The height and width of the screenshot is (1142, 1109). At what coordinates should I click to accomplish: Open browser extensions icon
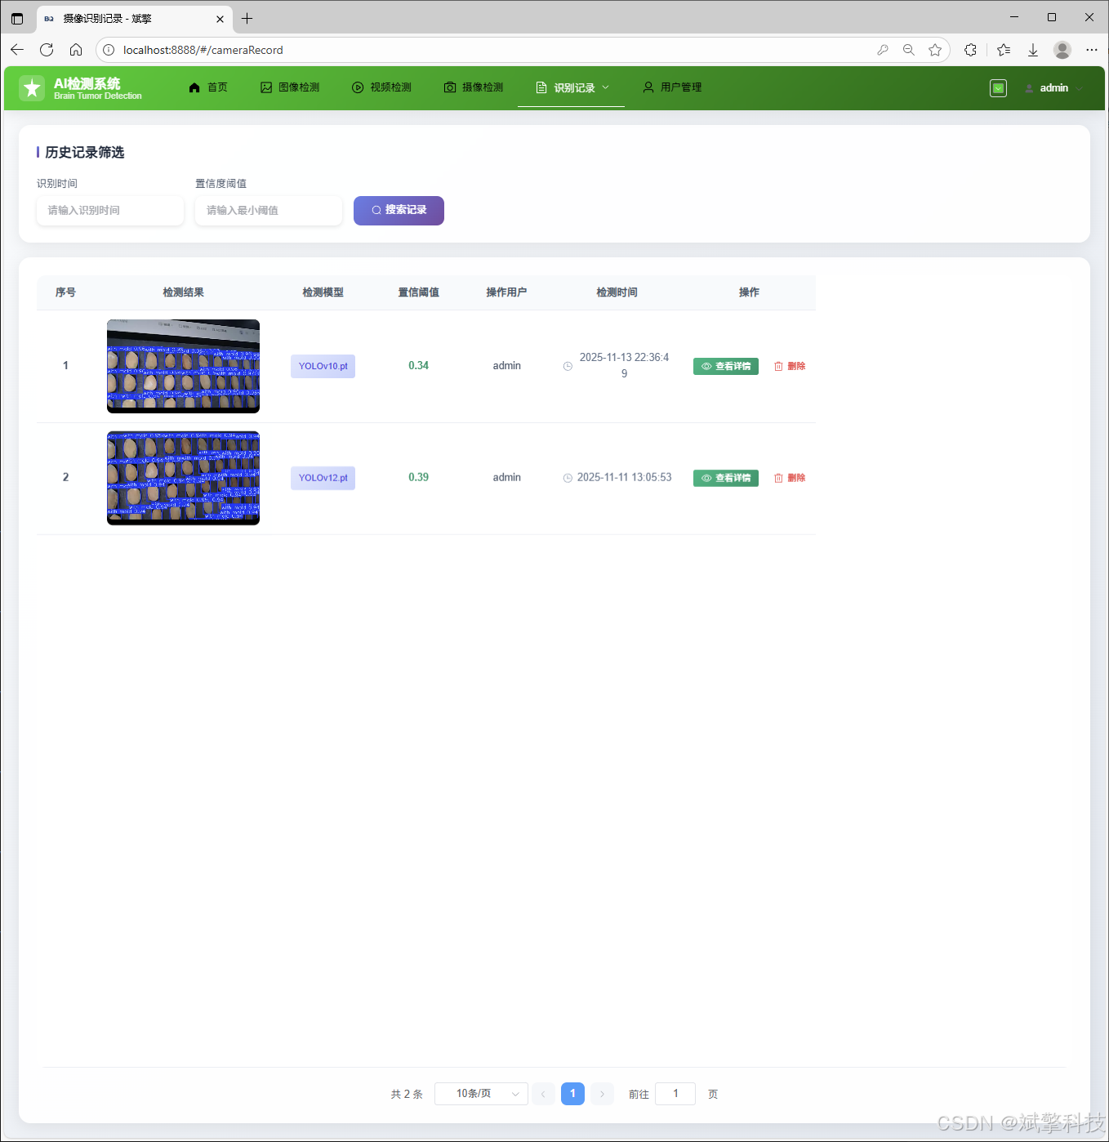coord(970,50)
